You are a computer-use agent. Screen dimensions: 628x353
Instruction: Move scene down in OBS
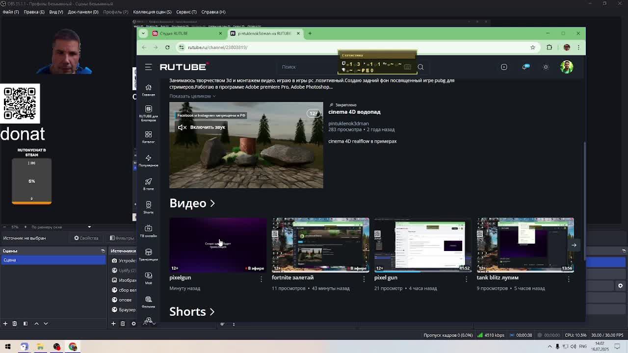tap(46, 324)
